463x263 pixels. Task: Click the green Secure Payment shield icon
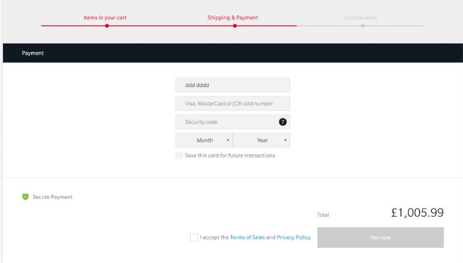click(25, 196)
